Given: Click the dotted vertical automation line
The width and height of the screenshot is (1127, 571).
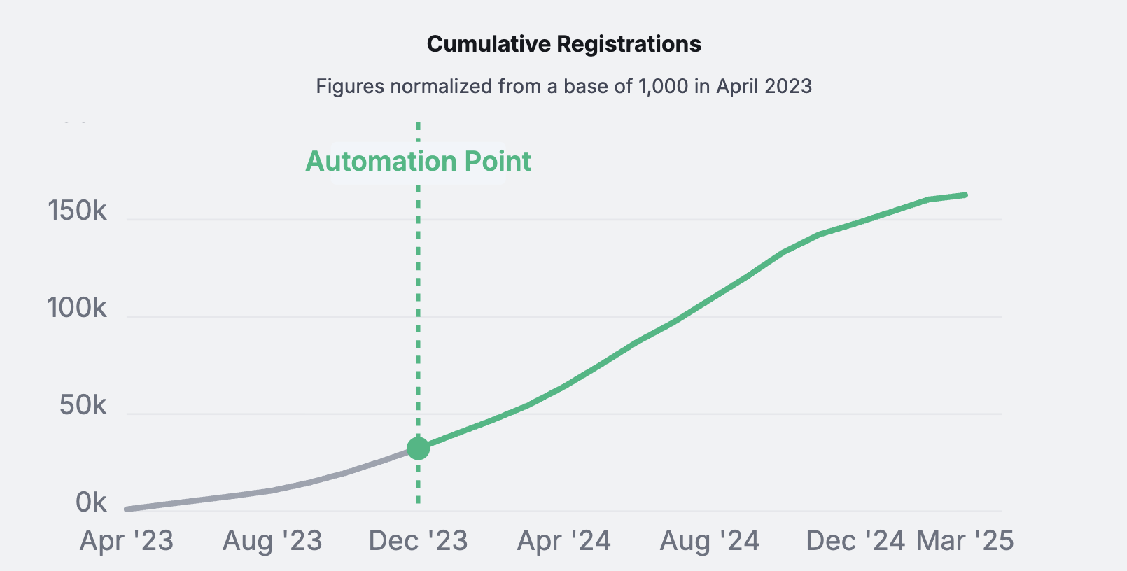Looking at the screenshot, I should point(418,312).
